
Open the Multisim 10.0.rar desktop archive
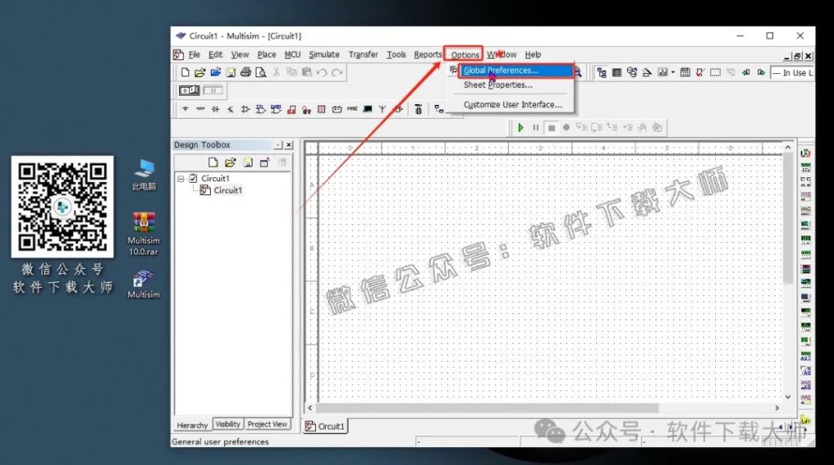[143, 233]
